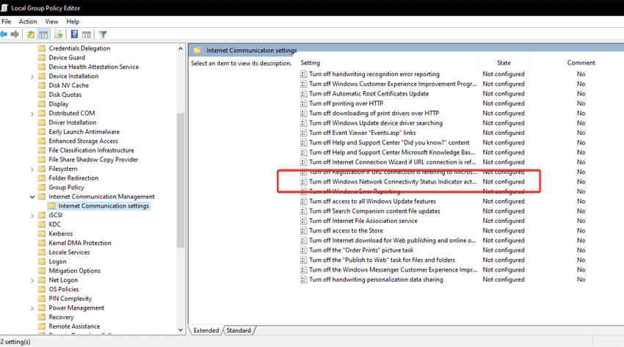Open the Action menu
The image size is (624, 347).
28,21
